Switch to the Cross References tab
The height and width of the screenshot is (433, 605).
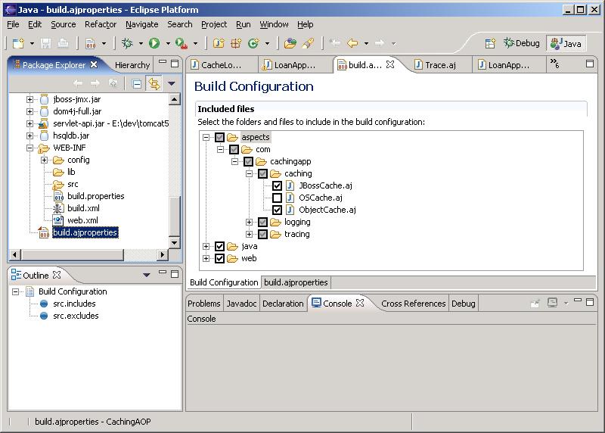(x=413, y=304)
